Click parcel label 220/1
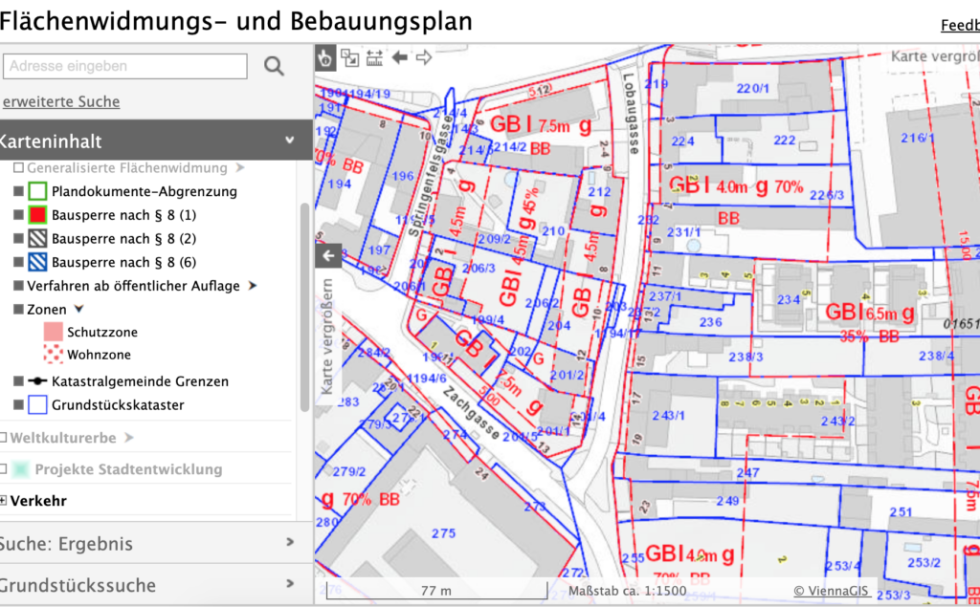 [x=752, y=89]
